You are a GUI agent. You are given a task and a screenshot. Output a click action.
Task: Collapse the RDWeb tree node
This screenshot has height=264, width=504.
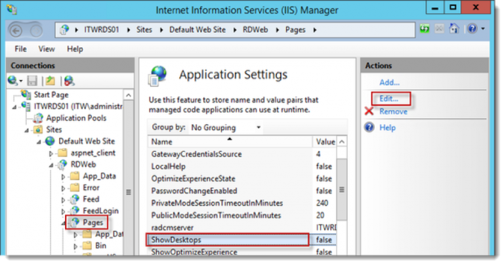click(x=51, y=165)
